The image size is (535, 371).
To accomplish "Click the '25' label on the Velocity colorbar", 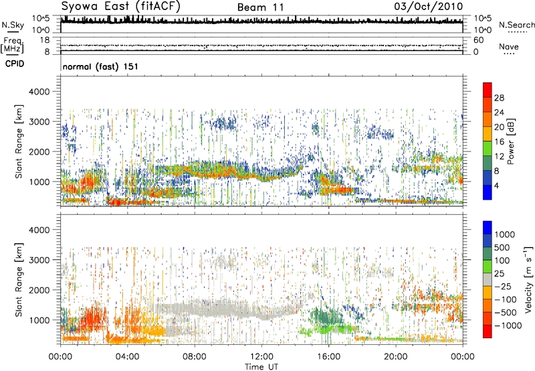I will (500, 274).
